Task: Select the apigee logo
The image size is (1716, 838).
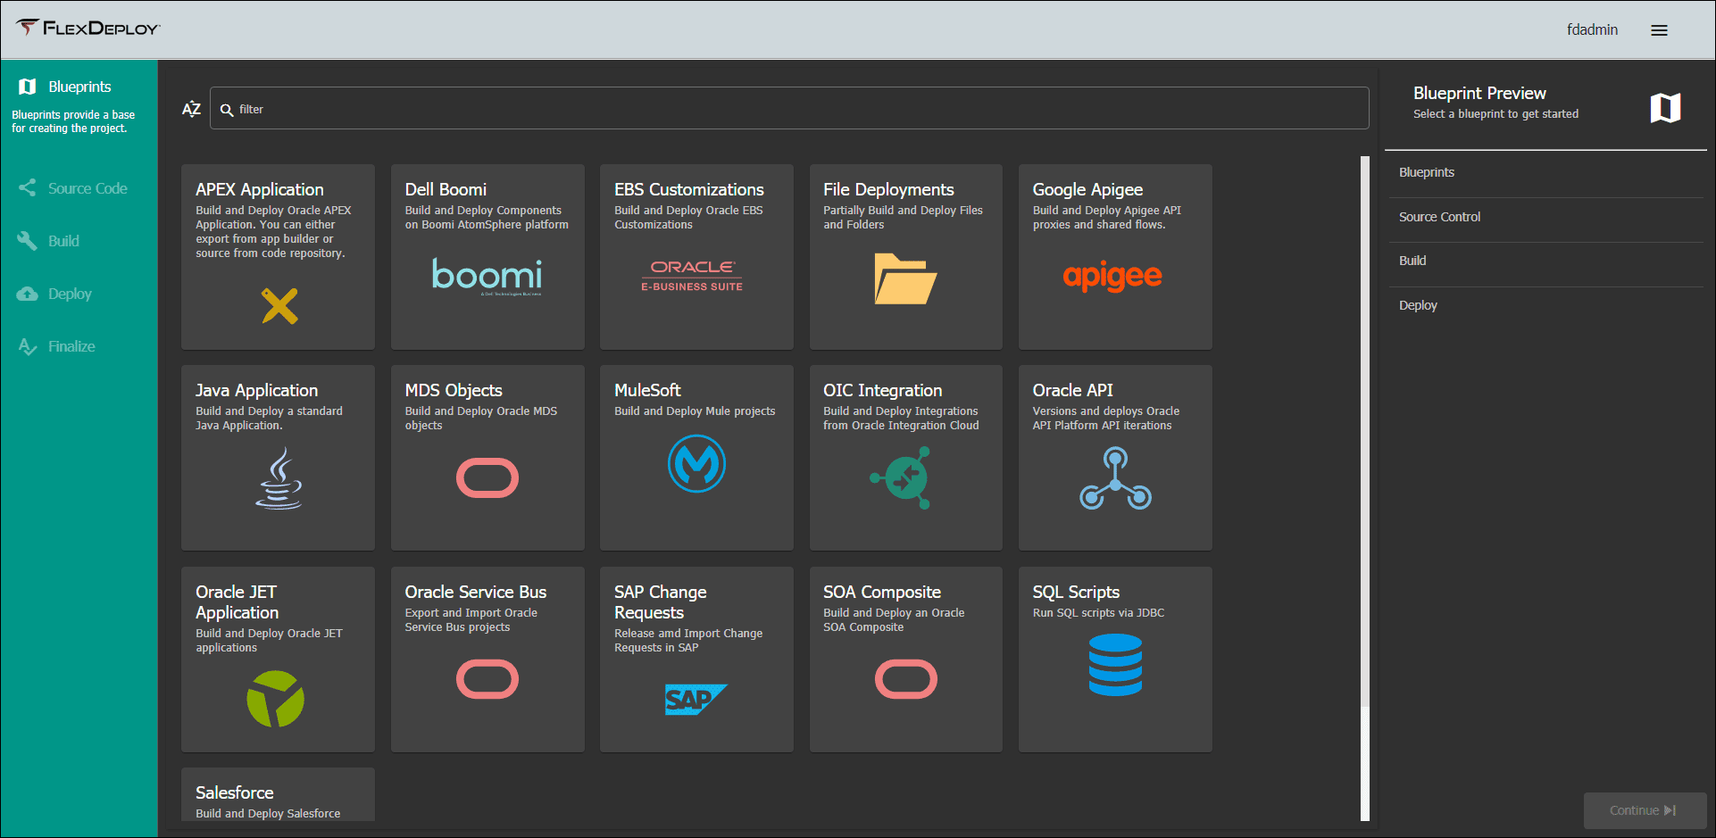Action: click(x=1112, y=277)
